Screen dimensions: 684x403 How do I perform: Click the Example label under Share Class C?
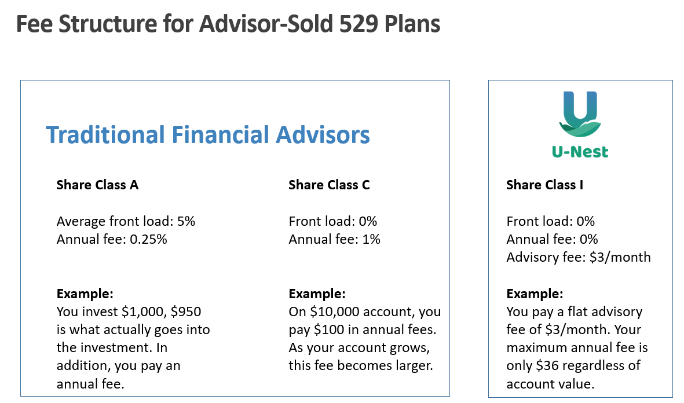click(x=317, y=294)
